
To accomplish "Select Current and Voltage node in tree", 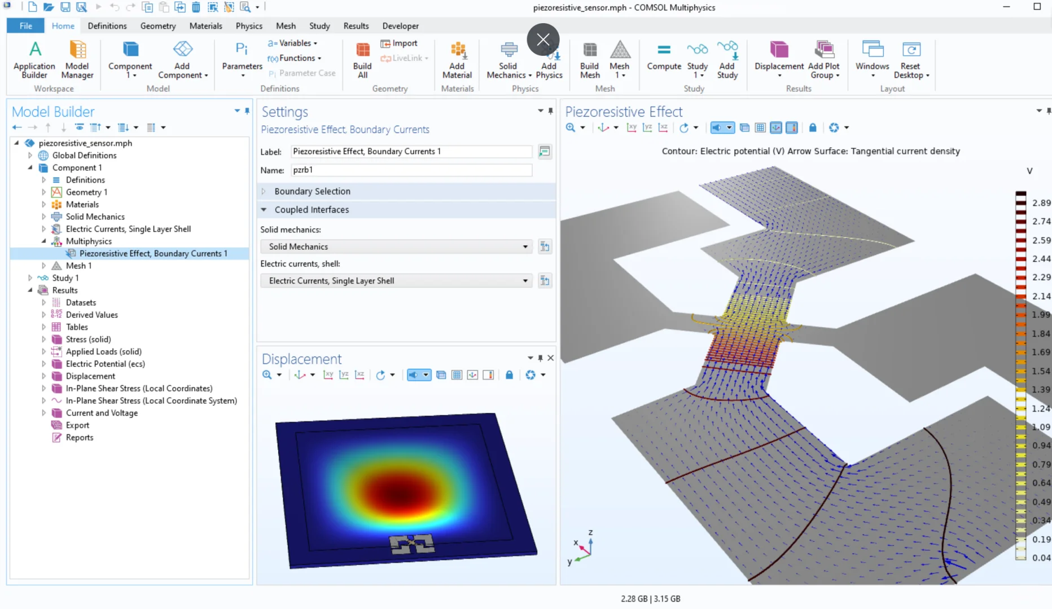I will point(102,413).
